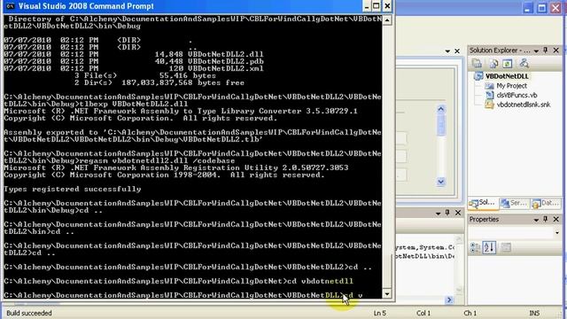Click Refresh icon in Solution Explorer toolbar

point(508,64)
